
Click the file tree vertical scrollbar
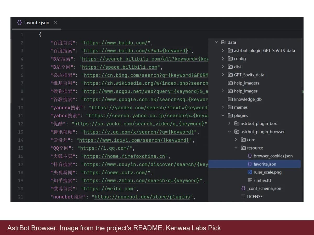[x=302, y=63]
